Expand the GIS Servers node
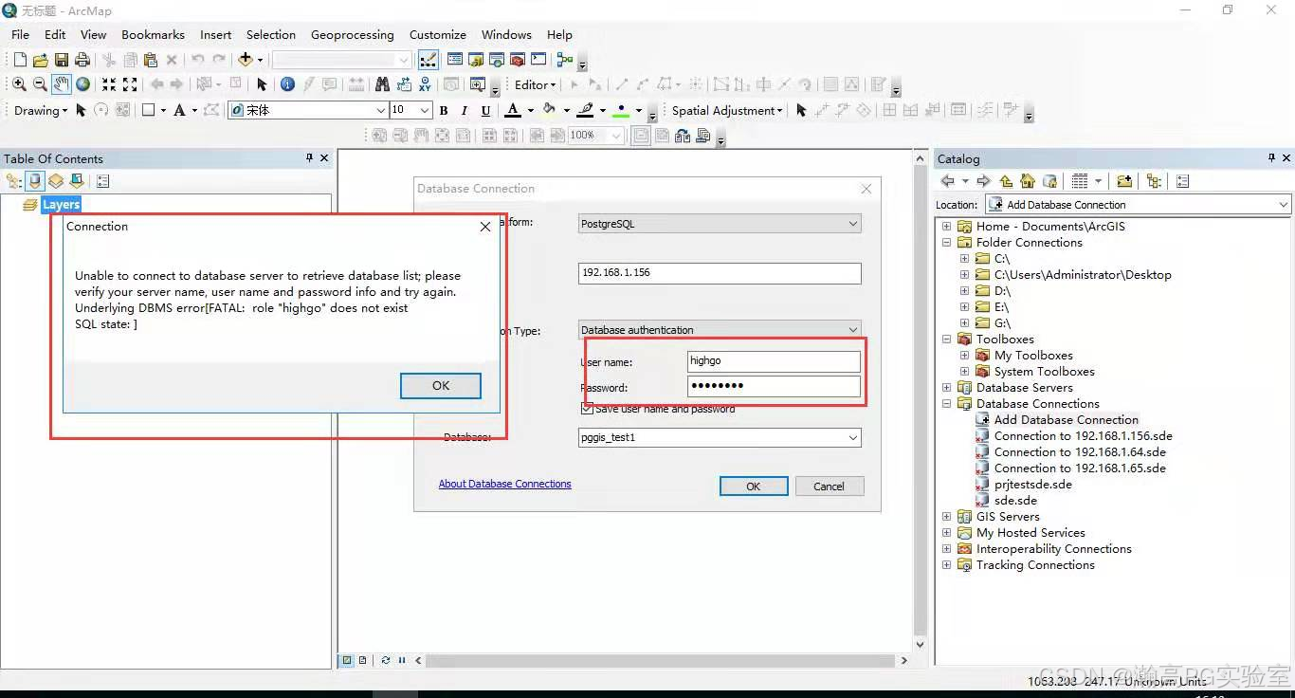The height and width of the screenshot is (698, 1295). pos(946,517)
